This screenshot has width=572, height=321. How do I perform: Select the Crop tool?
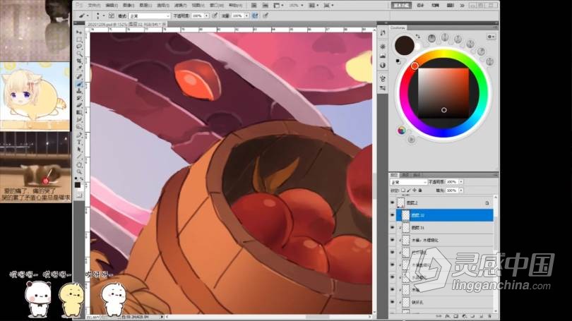(x=79, y=61)
